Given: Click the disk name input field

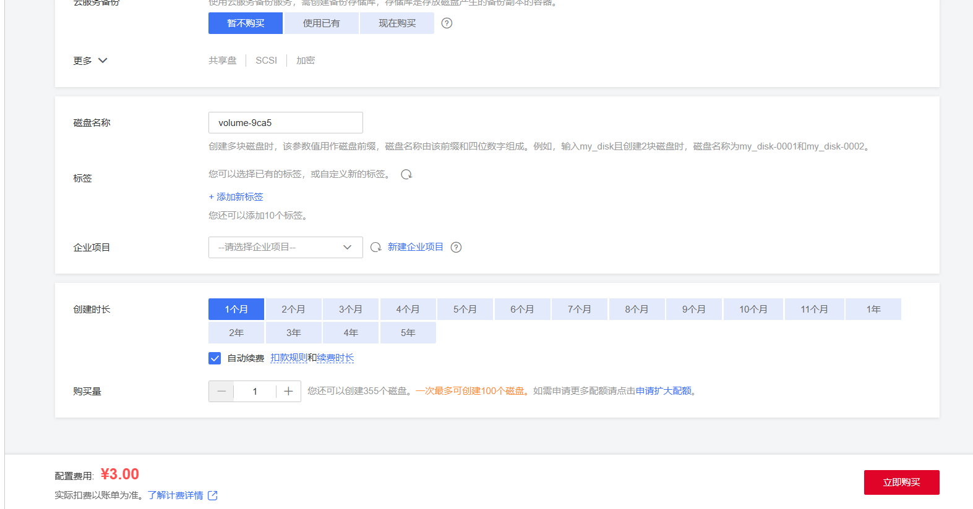Looking at the screenshot, I should 285,123.
